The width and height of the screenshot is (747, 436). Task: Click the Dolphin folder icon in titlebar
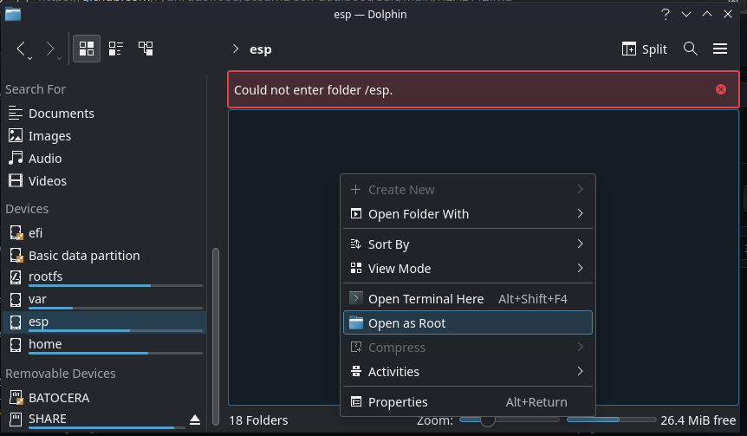click(13, 14)
